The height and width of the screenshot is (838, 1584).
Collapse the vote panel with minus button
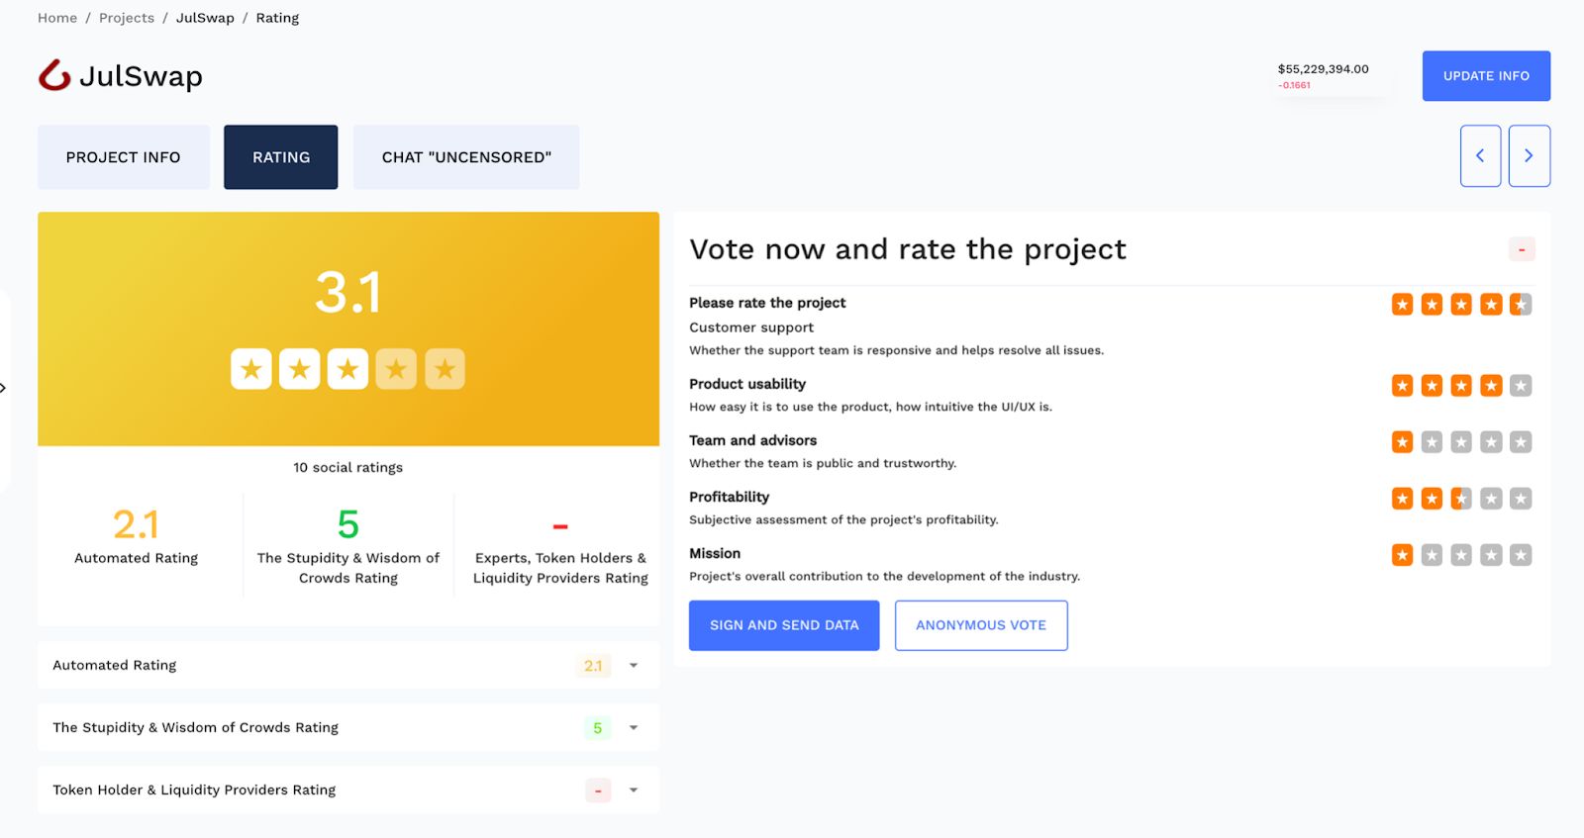tap(1522, 249)
